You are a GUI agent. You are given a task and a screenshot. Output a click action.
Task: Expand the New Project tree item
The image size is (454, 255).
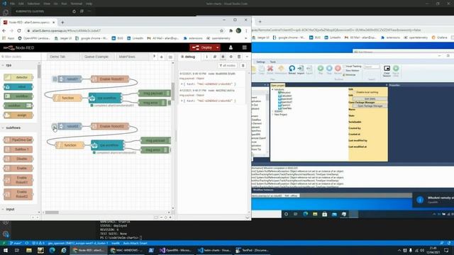pos(272,115)
